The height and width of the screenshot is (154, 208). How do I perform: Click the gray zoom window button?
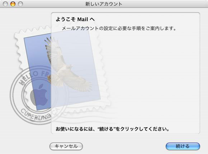pos(20,4)
